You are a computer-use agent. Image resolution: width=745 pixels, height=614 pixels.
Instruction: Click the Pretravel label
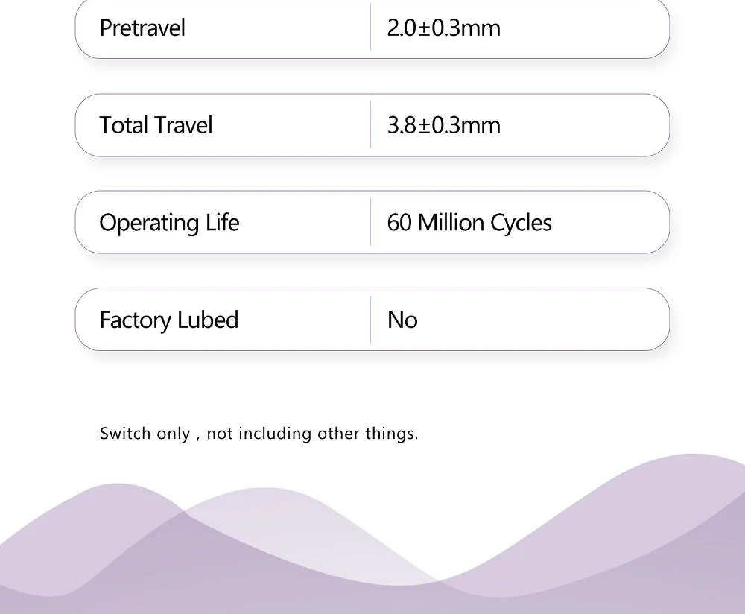coord(142,28)
